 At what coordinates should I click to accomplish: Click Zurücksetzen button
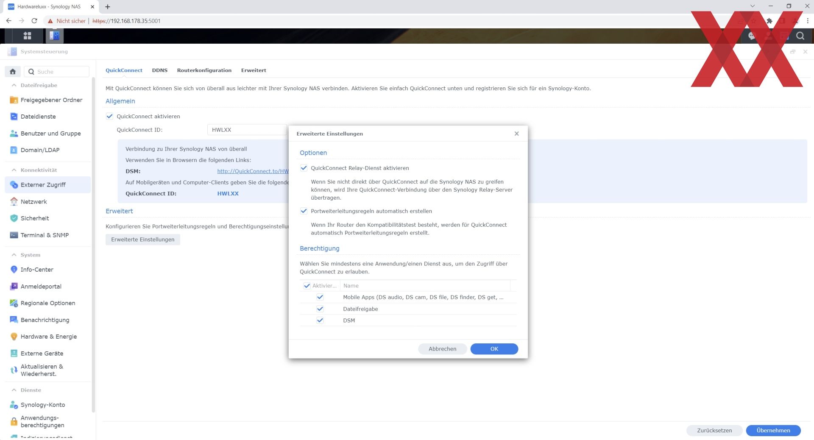[x=714, y=430]
